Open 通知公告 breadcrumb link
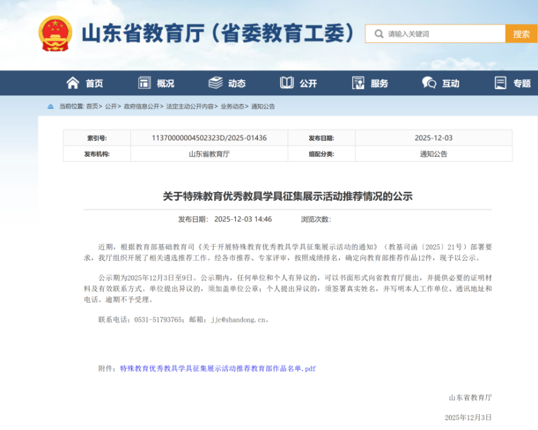 [x=263, y=107]
